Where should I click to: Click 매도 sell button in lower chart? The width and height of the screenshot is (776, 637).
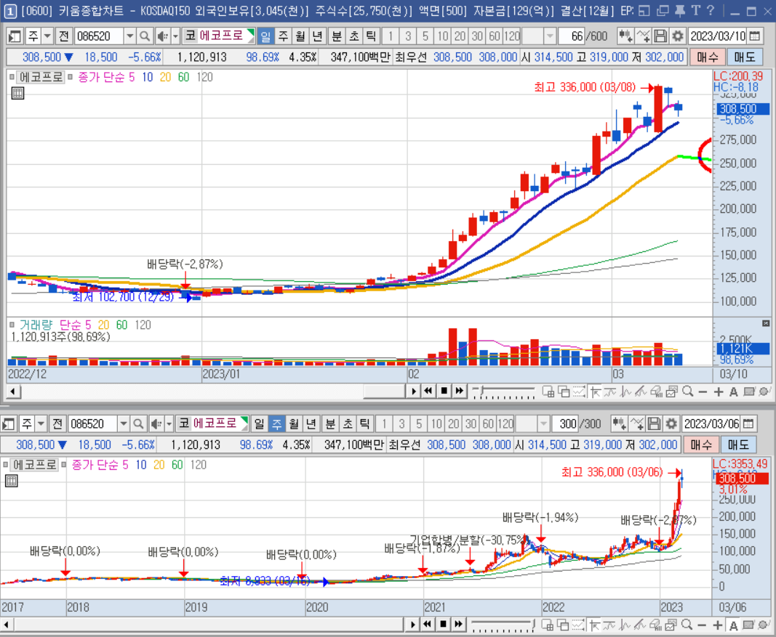738,445
